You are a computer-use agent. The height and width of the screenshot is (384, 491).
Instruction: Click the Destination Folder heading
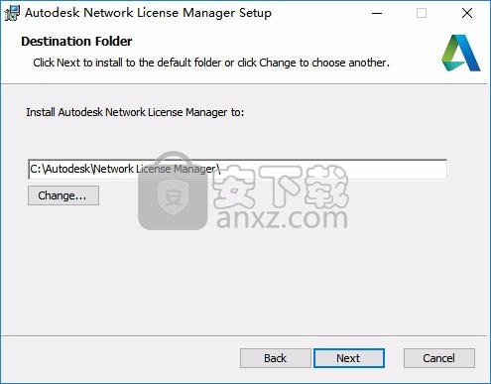[76, 42]
